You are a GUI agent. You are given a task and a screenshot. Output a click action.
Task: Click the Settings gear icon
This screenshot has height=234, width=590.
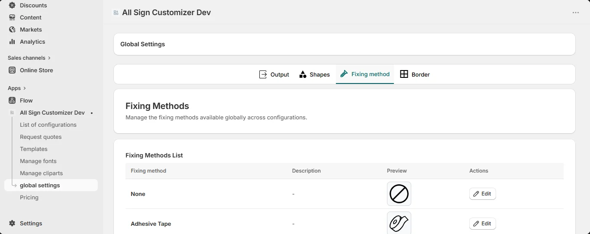12,223
